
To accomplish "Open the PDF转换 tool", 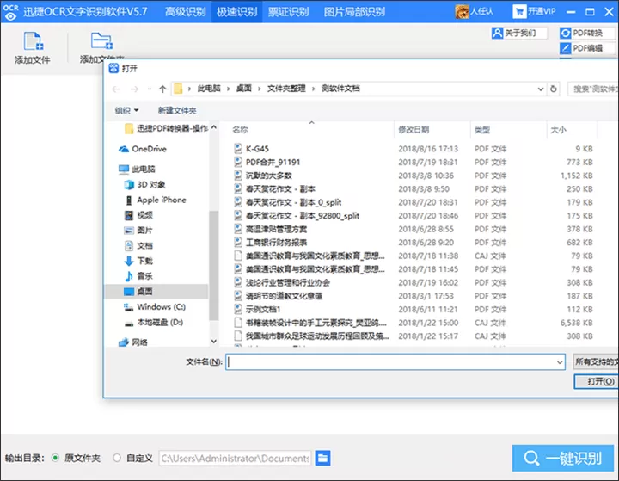I will (x=587, y=33).
